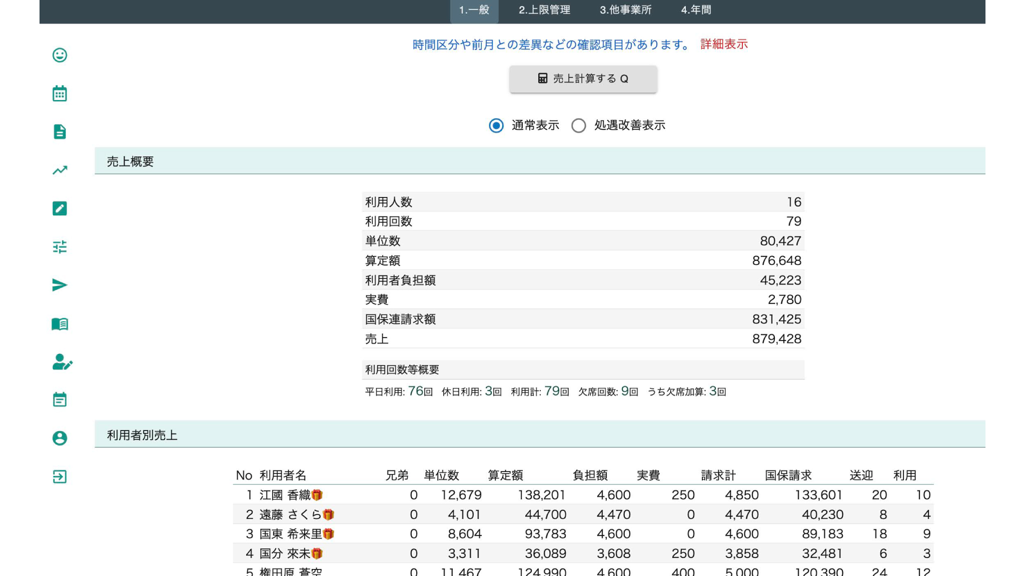The image size is (1025, 576).
Task: Switch to the 2.上限管理 tab
Action: click(544, 10)
